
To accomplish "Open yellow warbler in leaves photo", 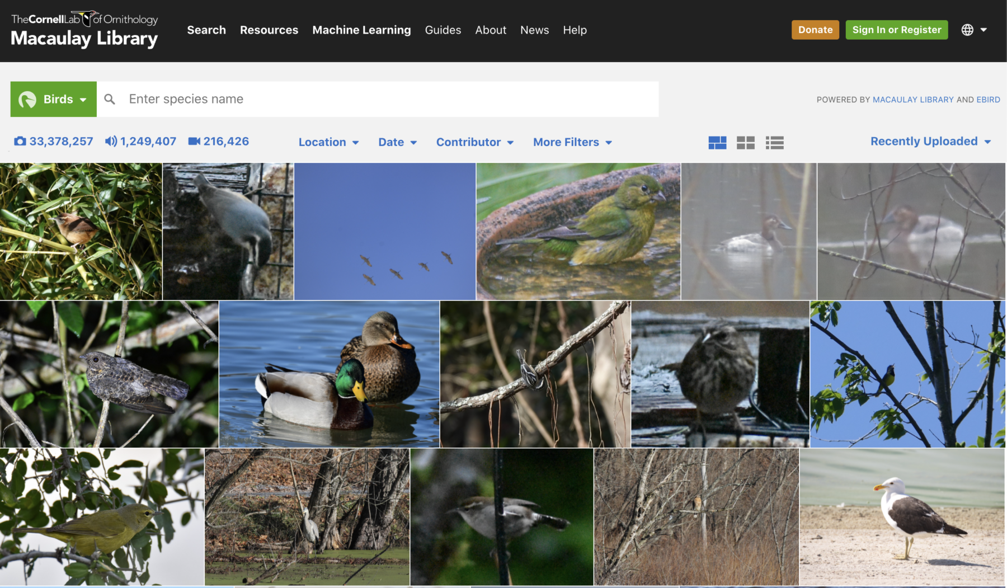I will point(102,517).
